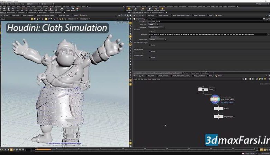Click the grp_point_skirt node icon
Viewport: 270px width, 155px height.
215,99
